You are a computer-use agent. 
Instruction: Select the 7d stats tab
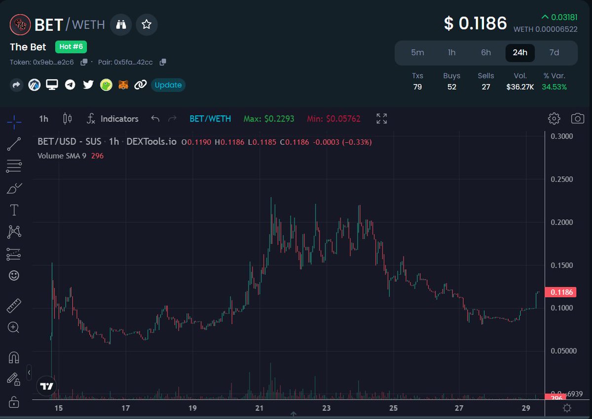554,53
